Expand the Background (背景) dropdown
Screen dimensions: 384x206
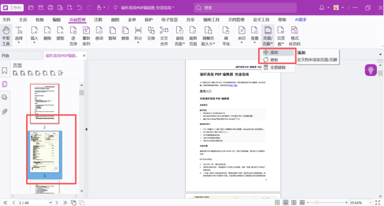coord(254,43)
